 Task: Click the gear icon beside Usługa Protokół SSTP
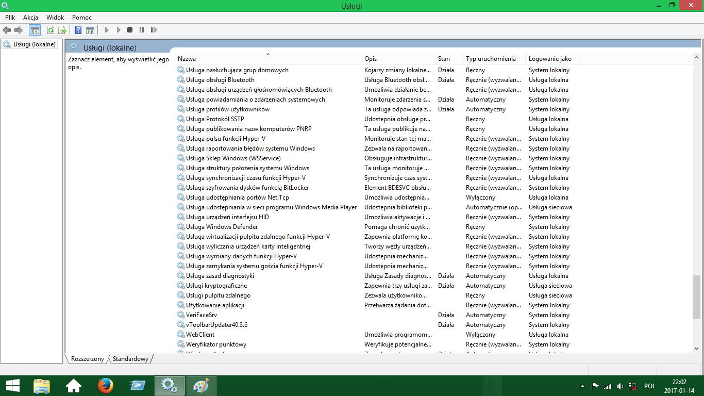[181, 119]
